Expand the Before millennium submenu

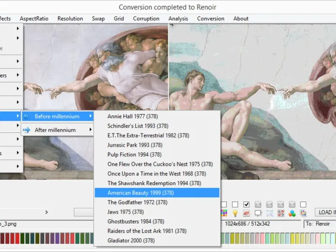tap(58, 116)
